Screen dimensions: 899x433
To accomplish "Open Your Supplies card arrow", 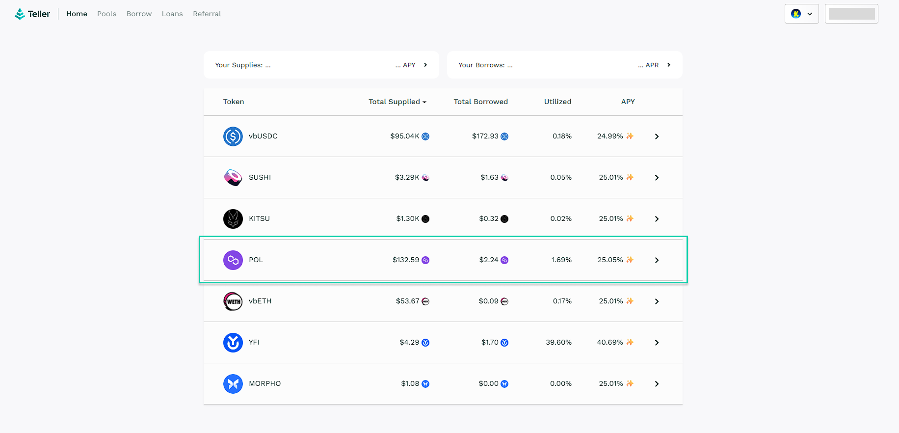I will 425,65.
